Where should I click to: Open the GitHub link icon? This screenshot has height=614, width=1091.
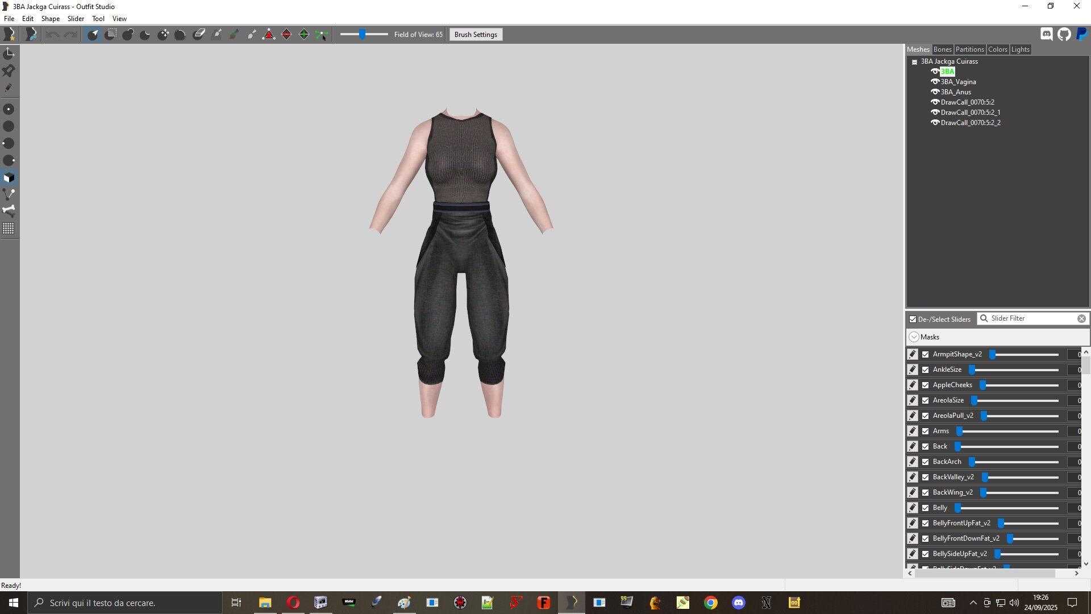(x=1064, y=35)
